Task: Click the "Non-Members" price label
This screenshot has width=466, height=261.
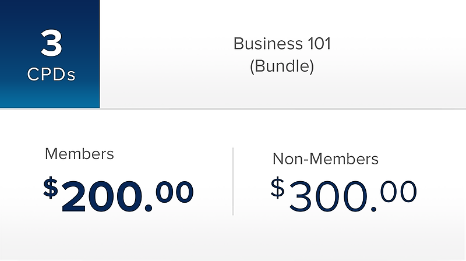Action: [326, 158]
